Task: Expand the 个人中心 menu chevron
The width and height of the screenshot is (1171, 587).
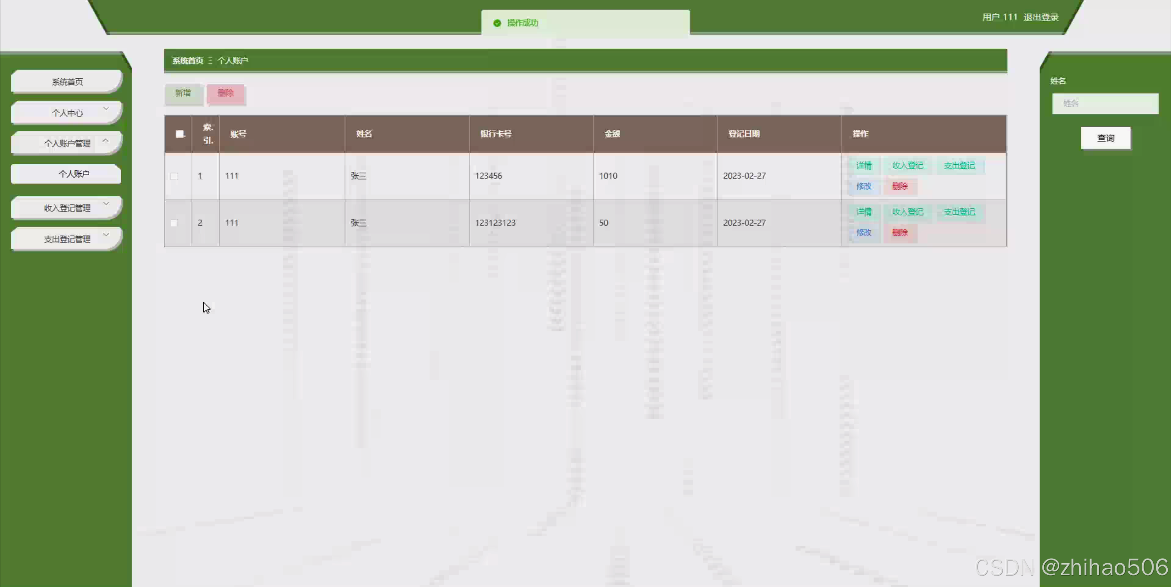Action: pyautogui.click(x=106, y=109)
